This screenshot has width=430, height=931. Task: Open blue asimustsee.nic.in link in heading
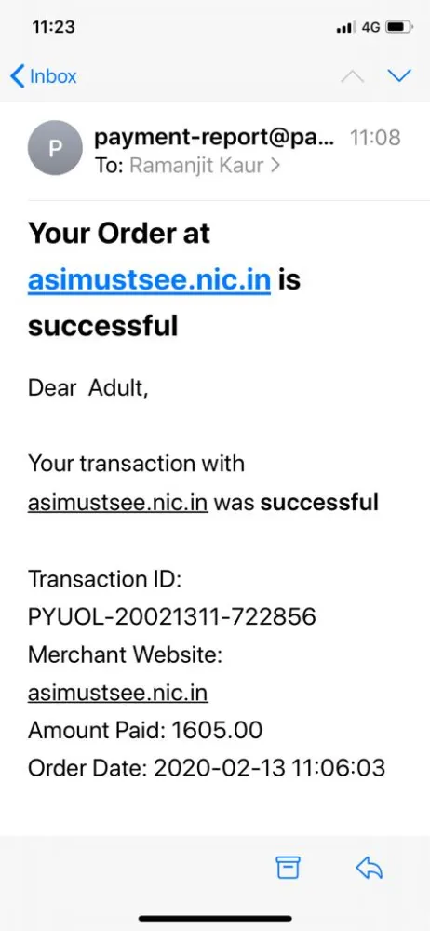149,279
